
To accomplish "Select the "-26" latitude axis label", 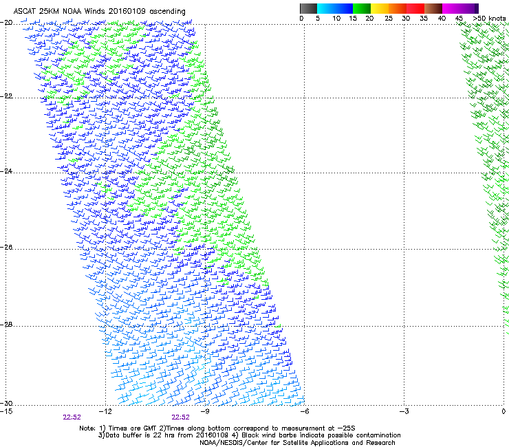I will pyautogui.click(x=6, y=248).
